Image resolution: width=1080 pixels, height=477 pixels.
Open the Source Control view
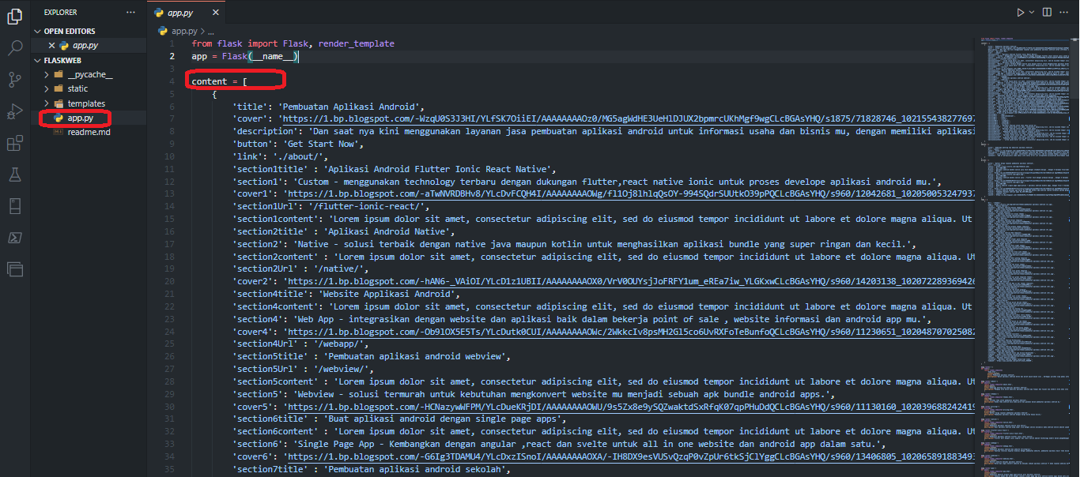14,80
